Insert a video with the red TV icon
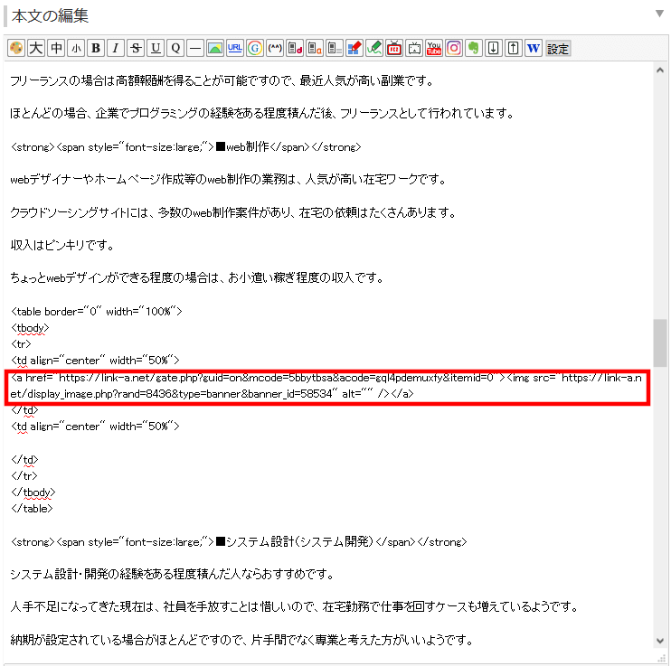671x666 pixels. [394, 48]
